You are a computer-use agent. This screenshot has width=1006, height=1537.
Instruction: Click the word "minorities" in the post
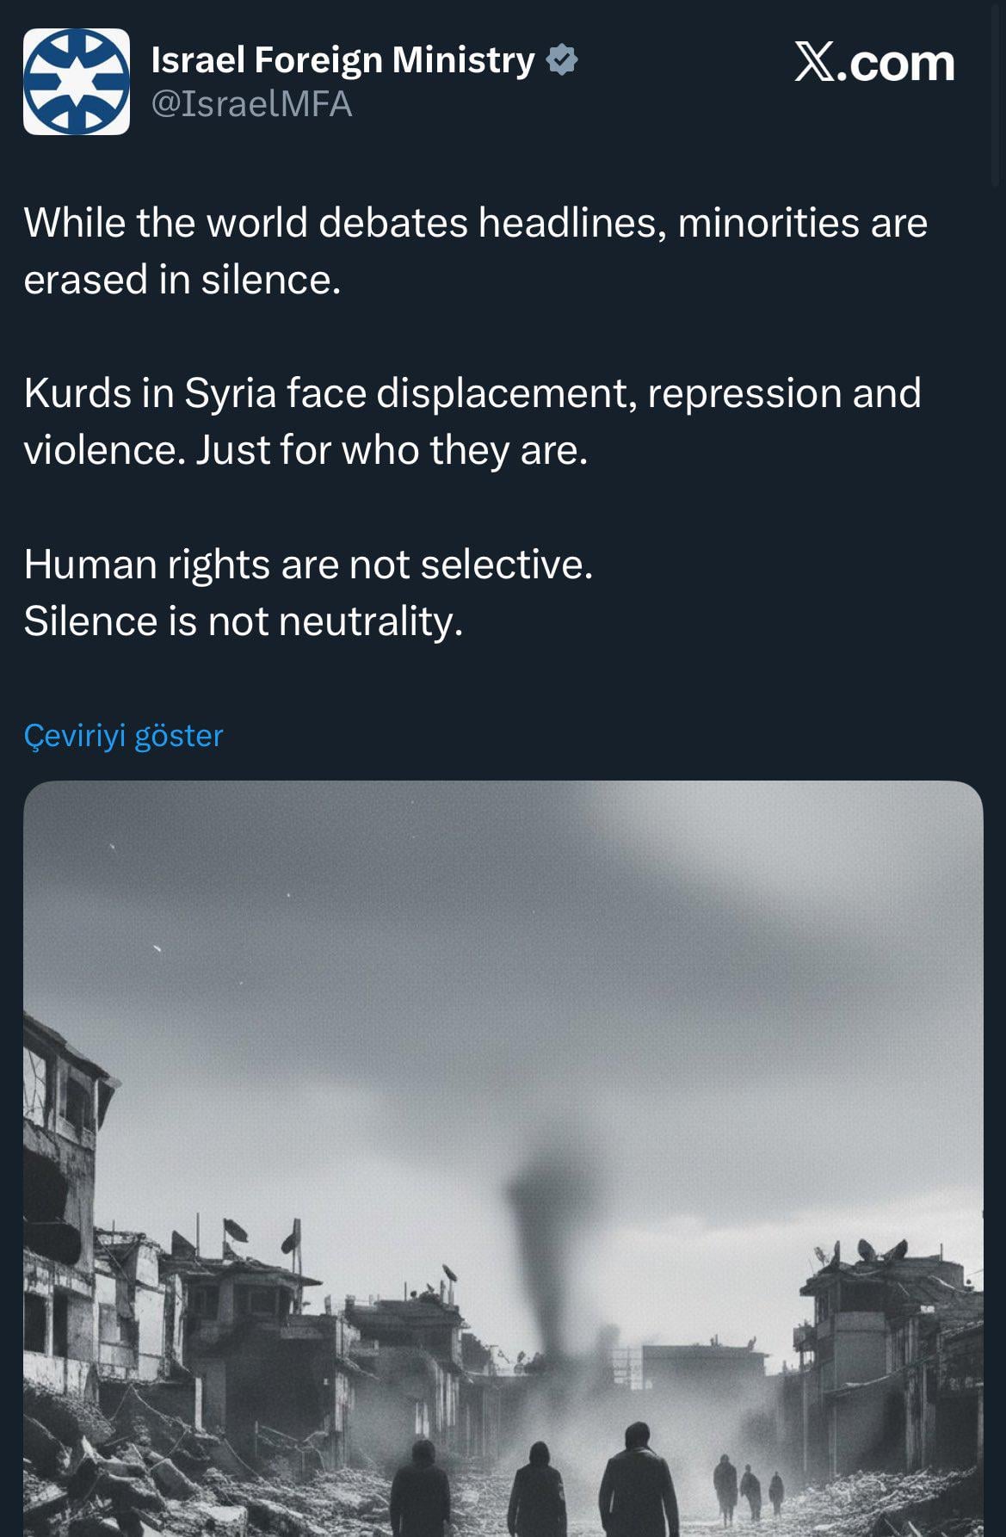click(x=768, y=223)
